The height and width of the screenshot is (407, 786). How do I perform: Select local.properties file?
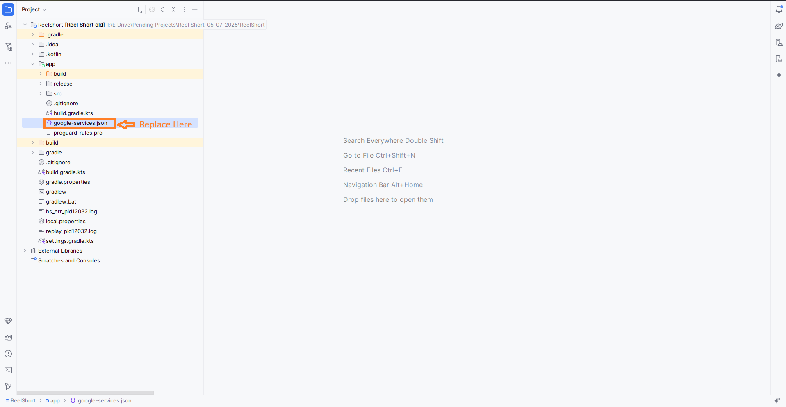[66, 221]
